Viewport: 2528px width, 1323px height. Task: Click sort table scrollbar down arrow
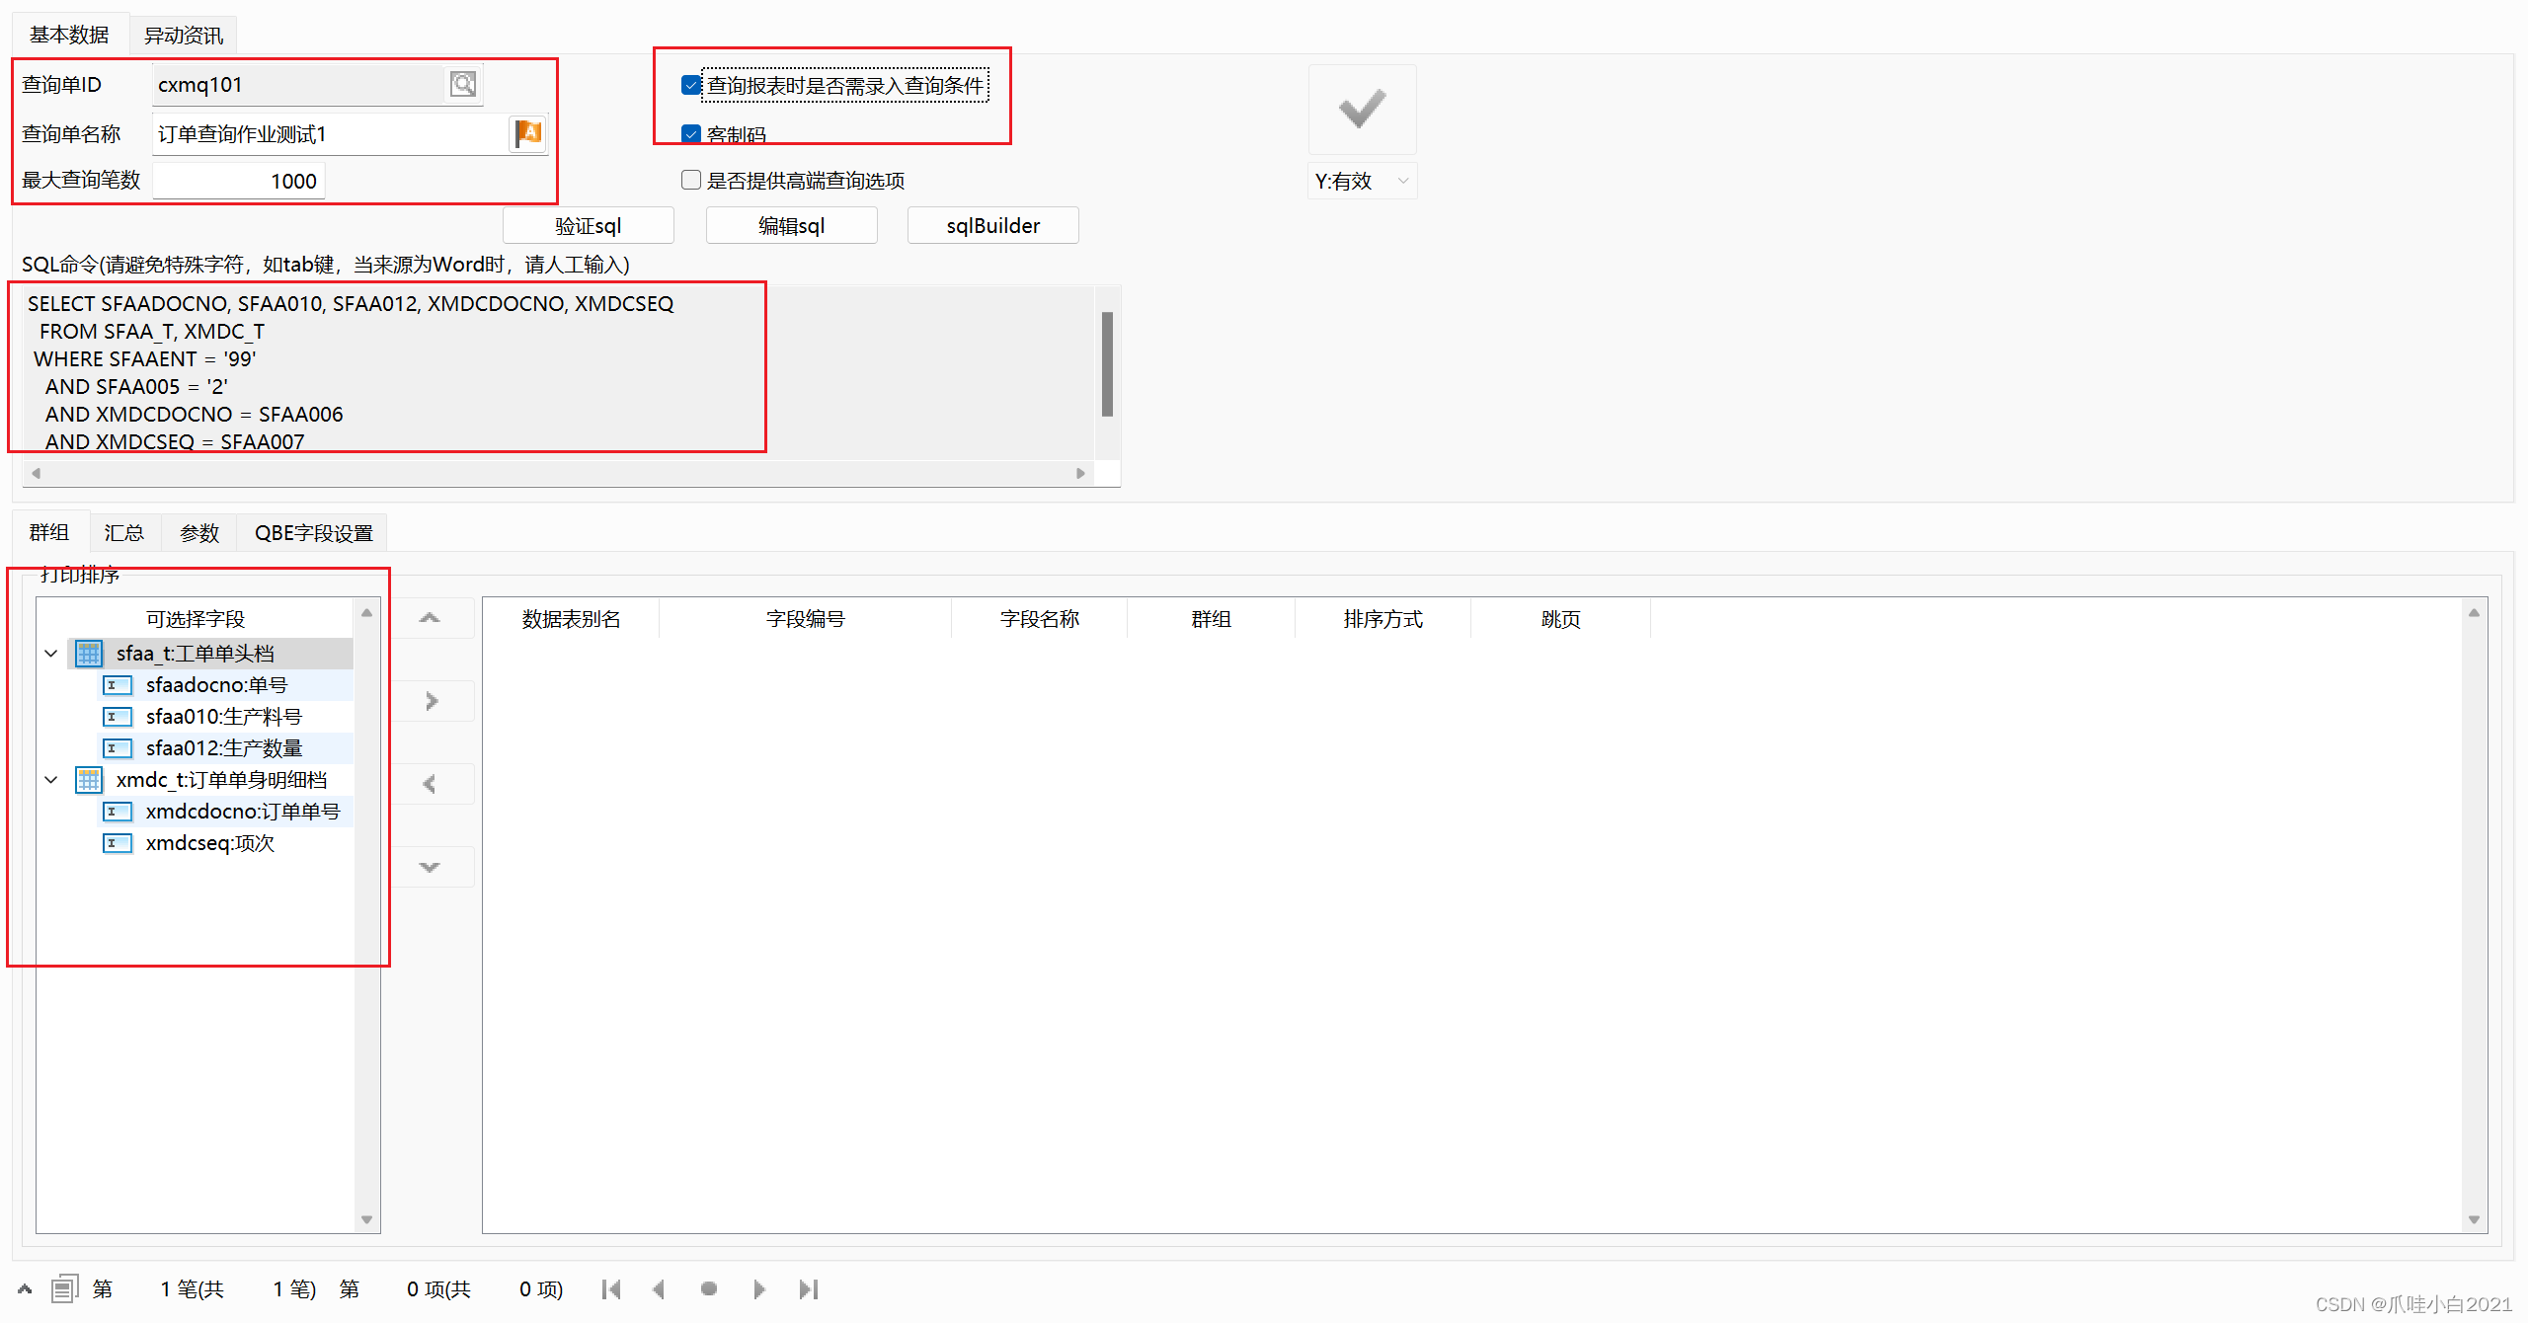(x=2474, y=1219)
